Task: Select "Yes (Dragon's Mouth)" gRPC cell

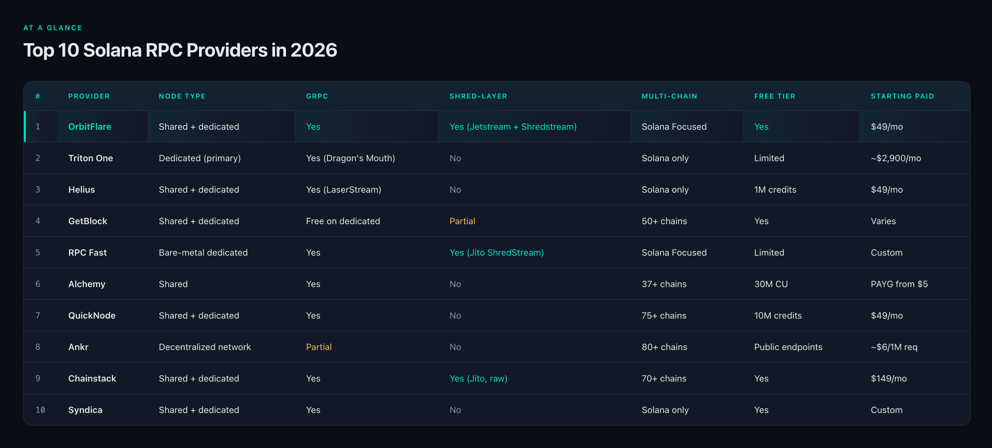Action: click(x=351, y=158)
